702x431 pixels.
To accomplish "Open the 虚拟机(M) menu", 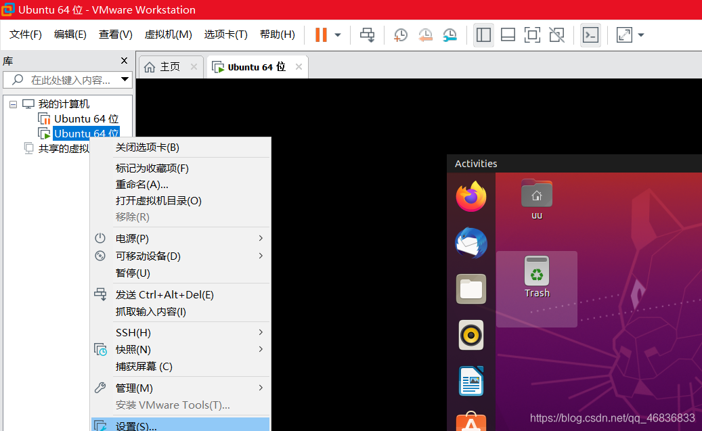I will point(169,35).
